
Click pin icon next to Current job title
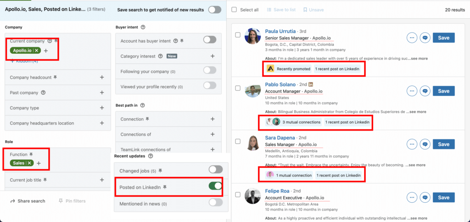click(x=45, y=180)
